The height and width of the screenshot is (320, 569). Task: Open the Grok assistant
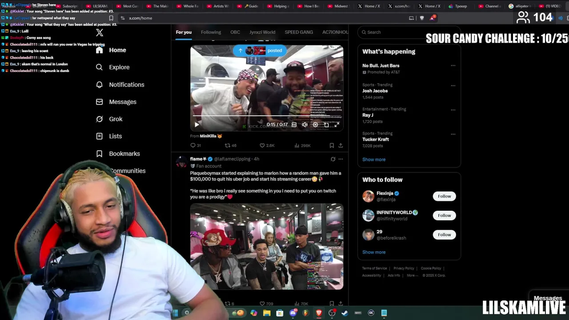pos(109,119)
